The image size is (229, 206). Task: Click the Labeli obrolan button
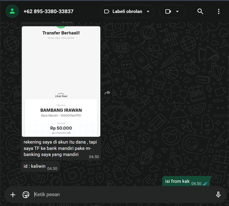click(127, 11)
